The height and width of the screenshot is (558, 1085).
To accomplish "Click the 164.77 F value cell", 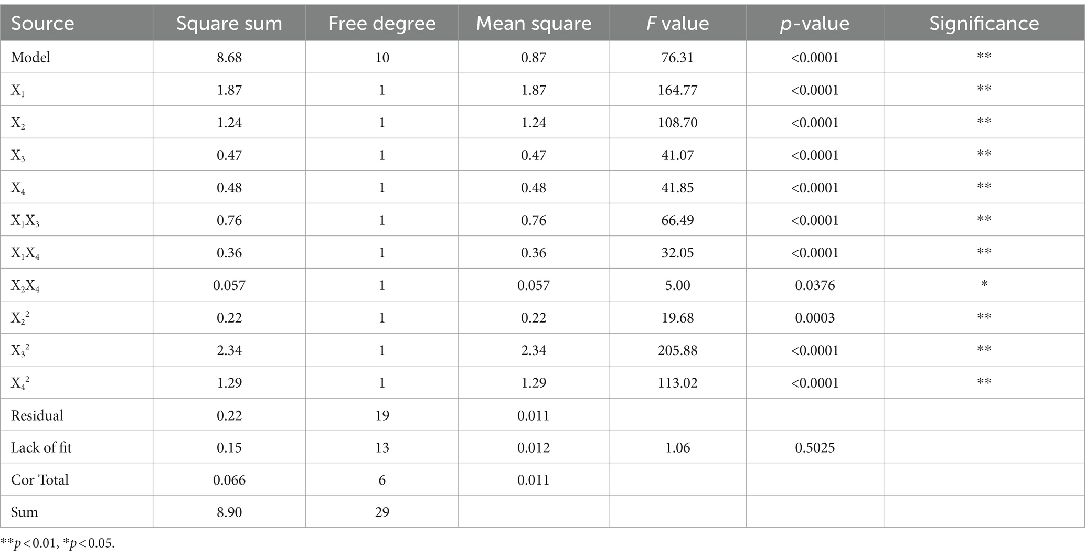I will tap(677, 90).
